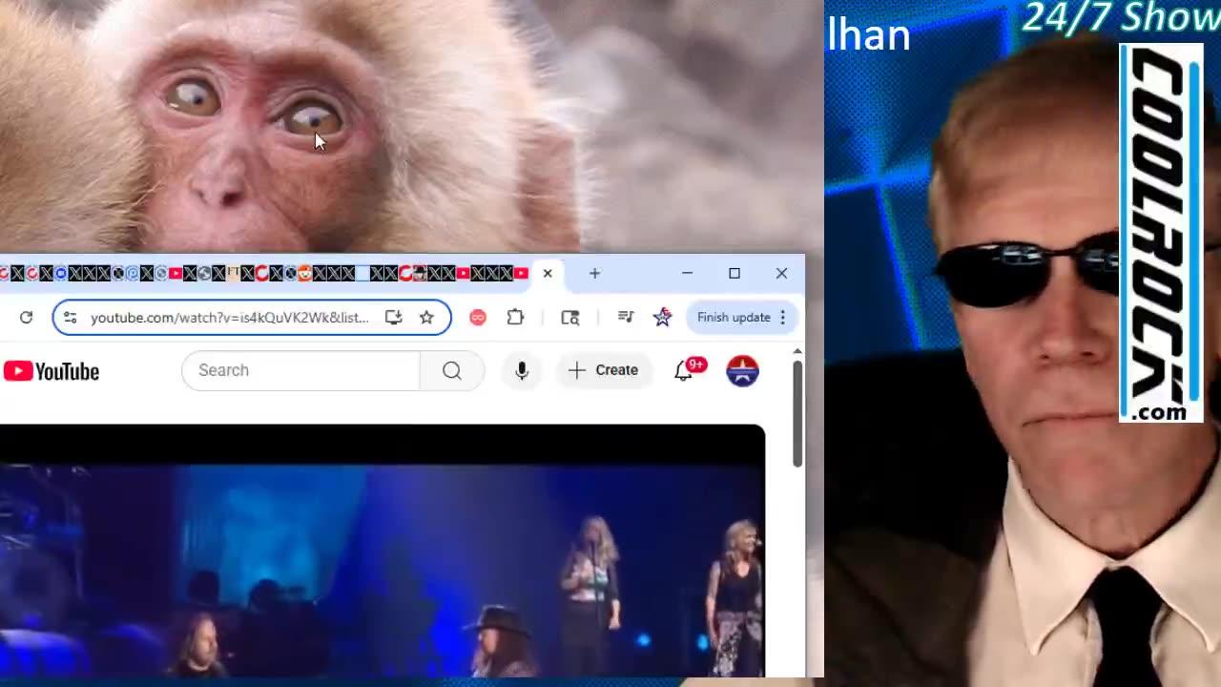Open the tab search icon in toolbar
Screen dimensions: 1221x687
pyautogui.click(x=570, y=318)
